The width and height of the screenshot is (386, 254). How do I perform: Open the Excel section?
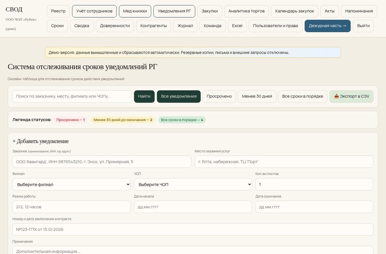(x=237, y=26)
